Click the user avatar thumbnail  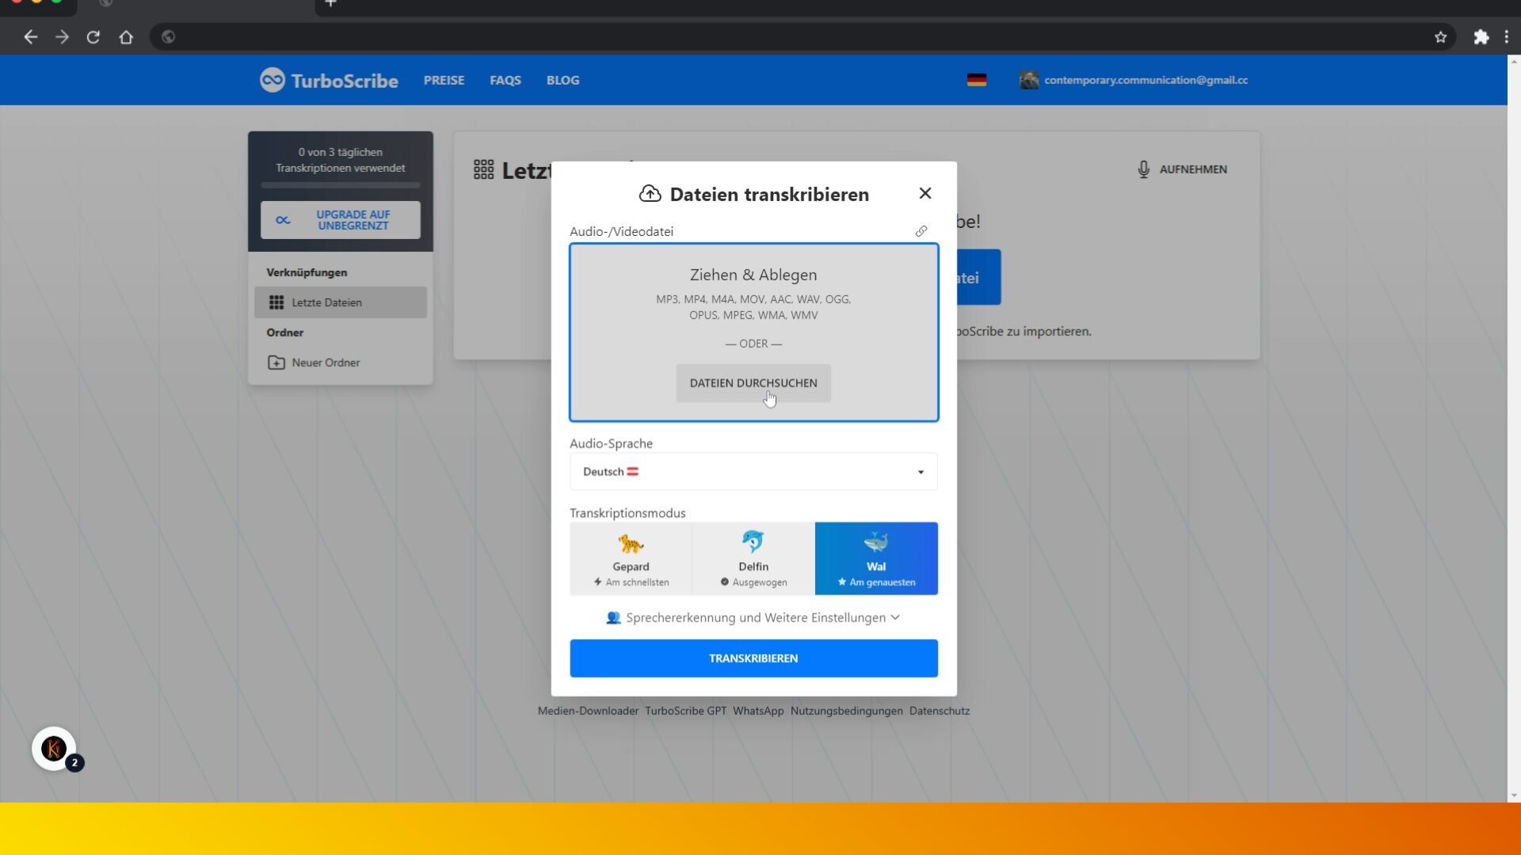1029,80
